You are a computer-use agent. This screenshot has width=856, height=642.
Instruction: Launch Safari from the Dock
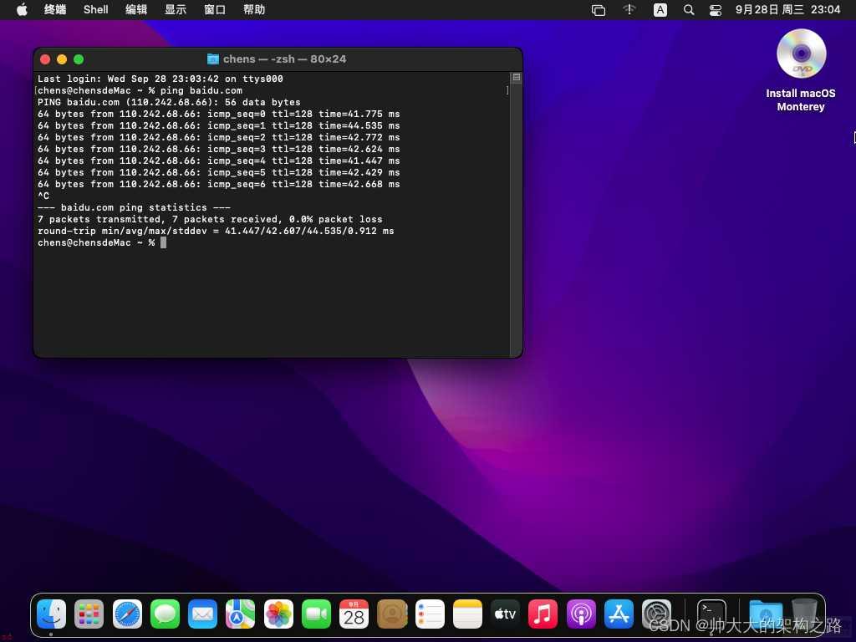(x=127, y=614)
